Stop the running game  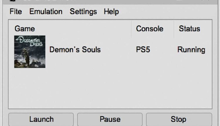point(179,119)
